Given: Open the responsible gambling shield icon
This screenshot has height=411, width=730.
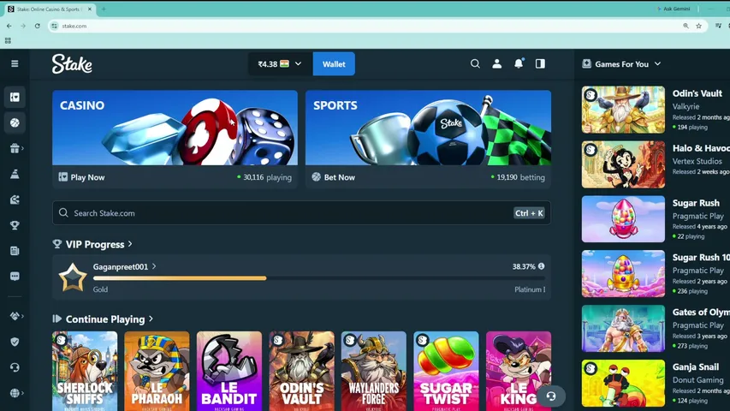Looking at the screenshot, I should click(15, 342).
